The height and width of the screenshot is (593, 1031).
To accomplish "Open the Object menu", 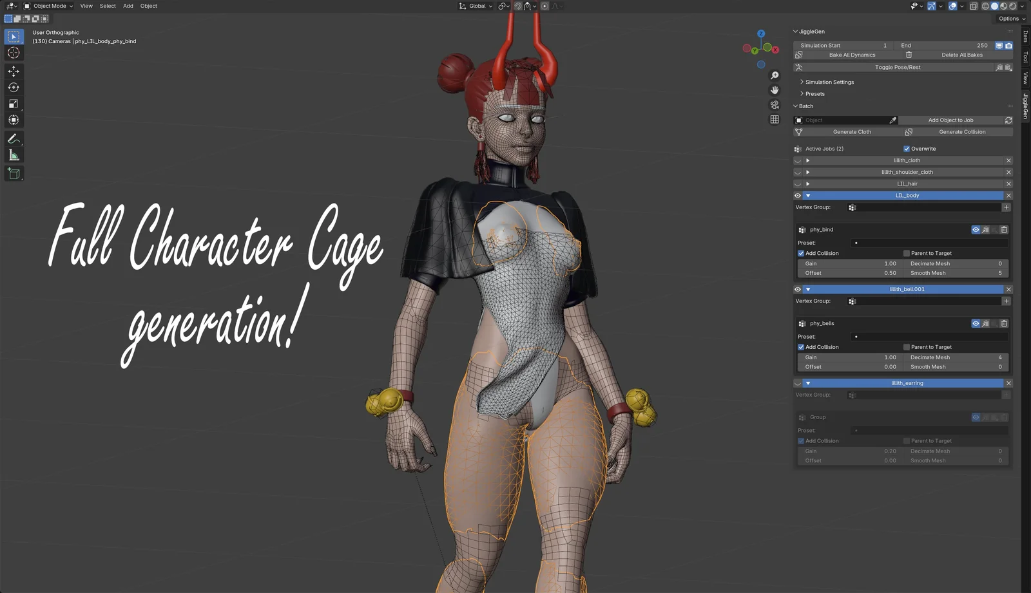I will pos(148,6).
